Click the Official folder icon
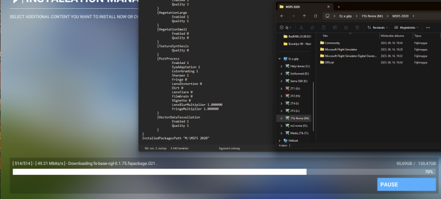 tap(322, 62)
